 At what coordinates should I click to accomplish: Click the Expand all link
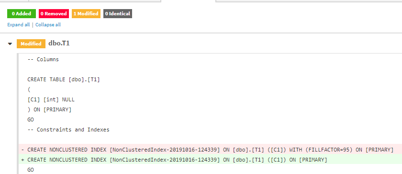coord(19,24)
